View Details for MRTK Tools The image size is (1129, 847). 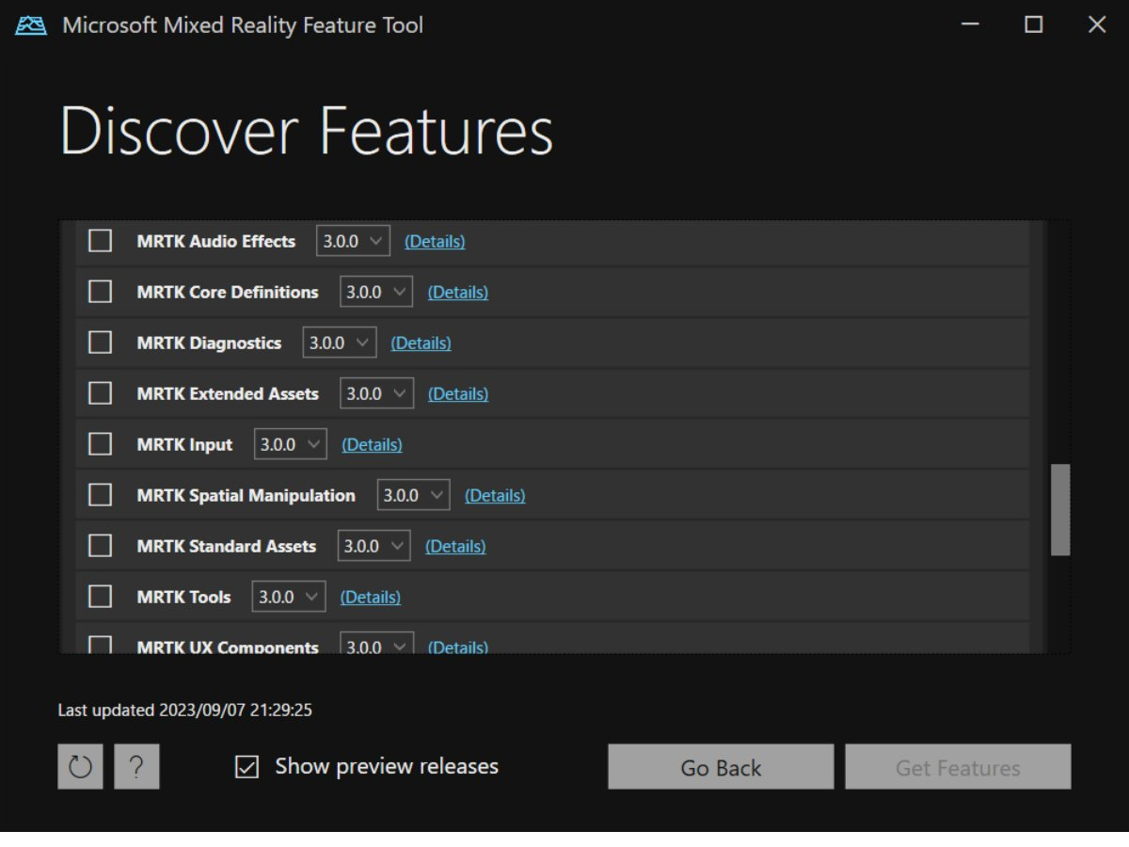click(x=370, y=598)
